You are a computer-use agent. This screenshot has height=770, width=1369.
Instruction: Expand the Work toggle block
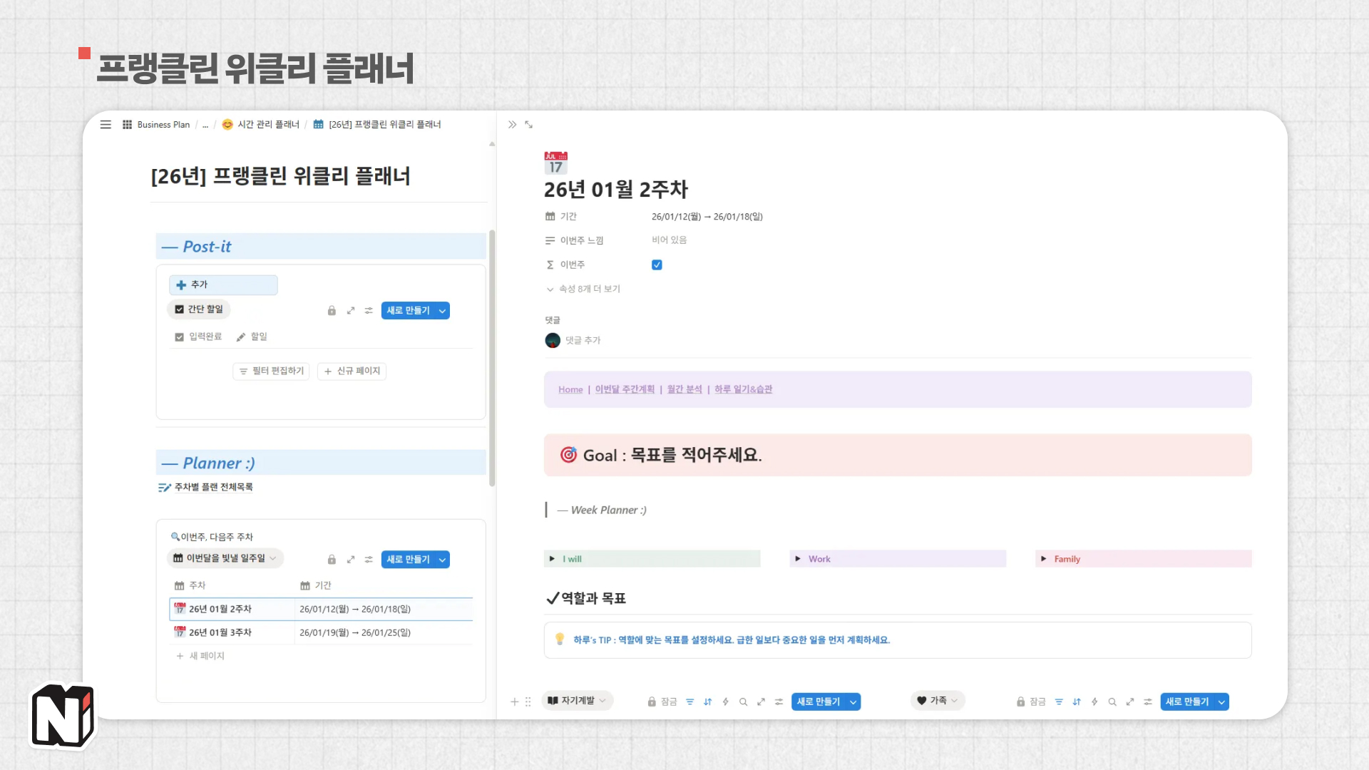(x=797, y=559)
